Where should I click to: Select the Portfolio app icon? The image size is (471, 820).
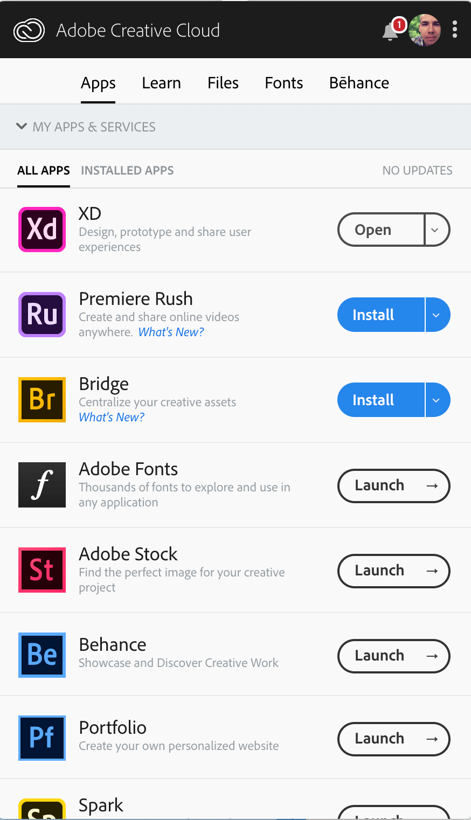click(x=41, y=738)
